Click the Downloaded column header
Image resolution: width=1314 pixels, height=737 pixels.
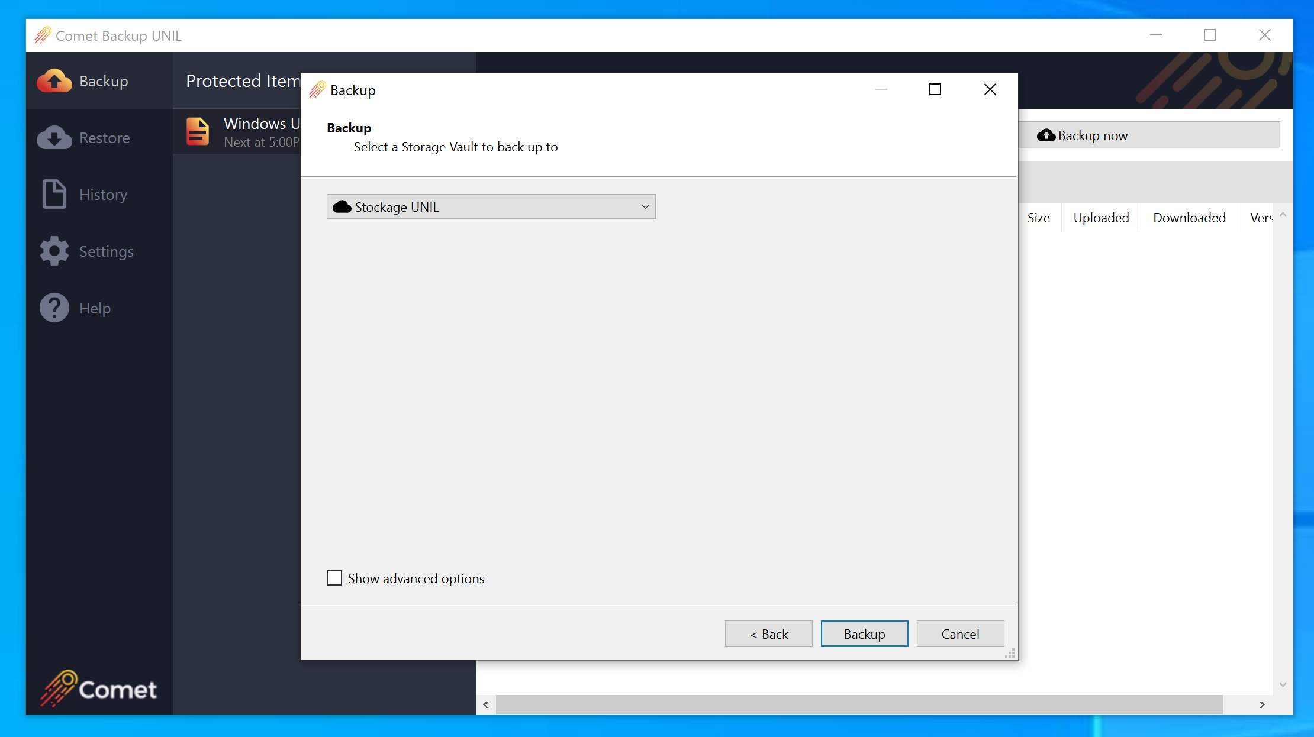click(1189, 218)
